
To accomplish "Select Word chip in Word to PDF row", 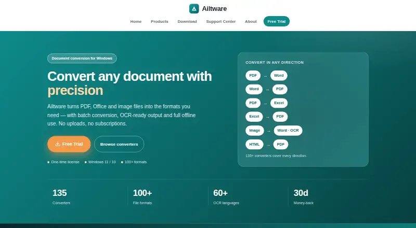I will point(254,89).
